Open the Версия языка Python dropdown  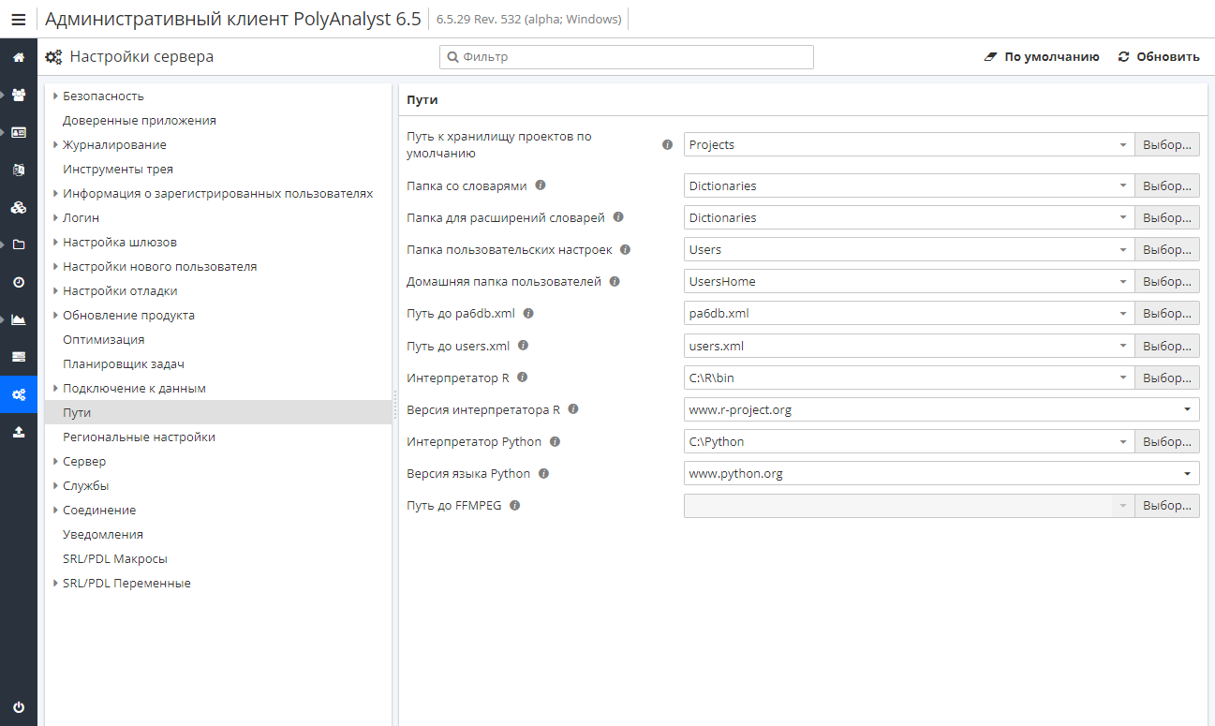(1188, 473)
